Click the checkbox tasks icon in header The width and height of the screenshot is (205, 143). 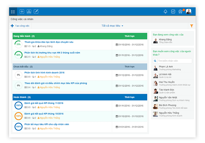coord(173,12)
